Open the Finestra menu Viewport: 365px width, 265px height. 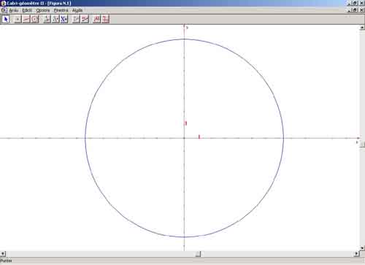click(61, 10)
